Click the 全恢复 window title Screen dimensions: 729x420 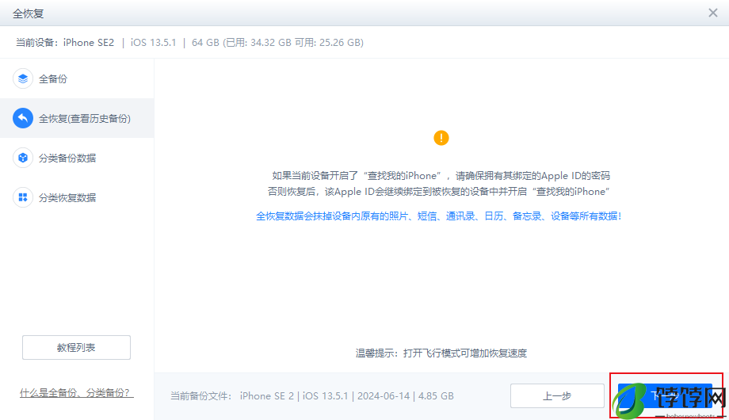[29, 13]
